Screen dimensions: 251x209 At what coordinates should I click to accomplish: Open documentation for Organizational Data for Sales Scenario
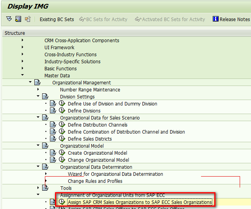pyautogui.click(x=45, y=118)
